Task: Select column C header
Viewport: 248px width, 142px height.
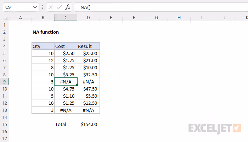Action: pyautogui.click(x=66, y=18)
